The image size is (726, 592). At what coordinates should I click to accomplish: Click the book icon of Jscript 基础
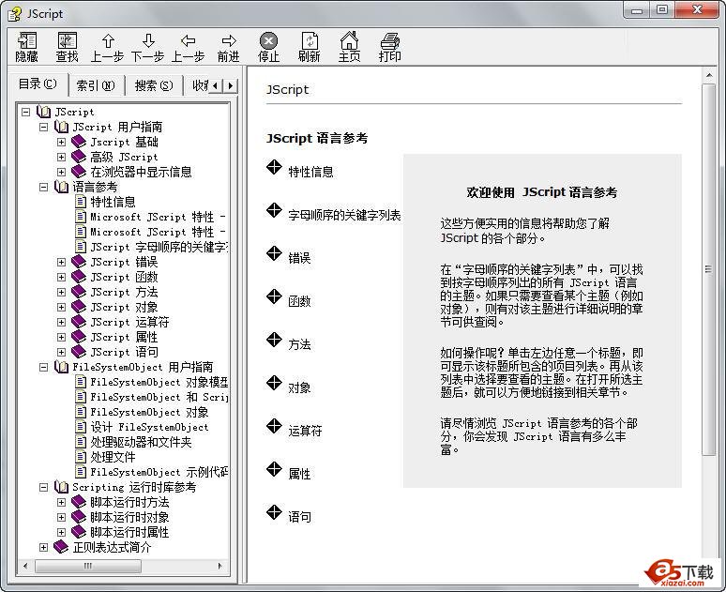click(79, 142)
